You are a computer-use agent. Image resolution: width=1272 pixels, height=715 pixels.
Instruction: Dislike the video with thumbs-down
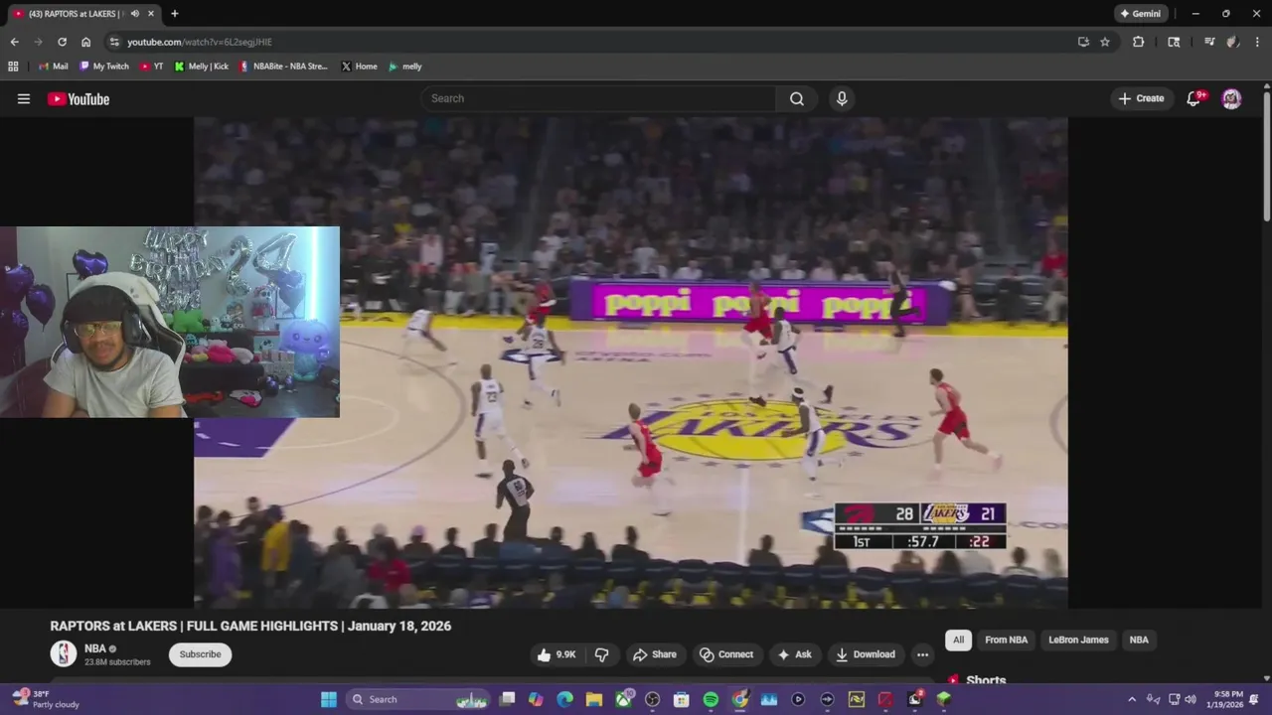point(601,654)
